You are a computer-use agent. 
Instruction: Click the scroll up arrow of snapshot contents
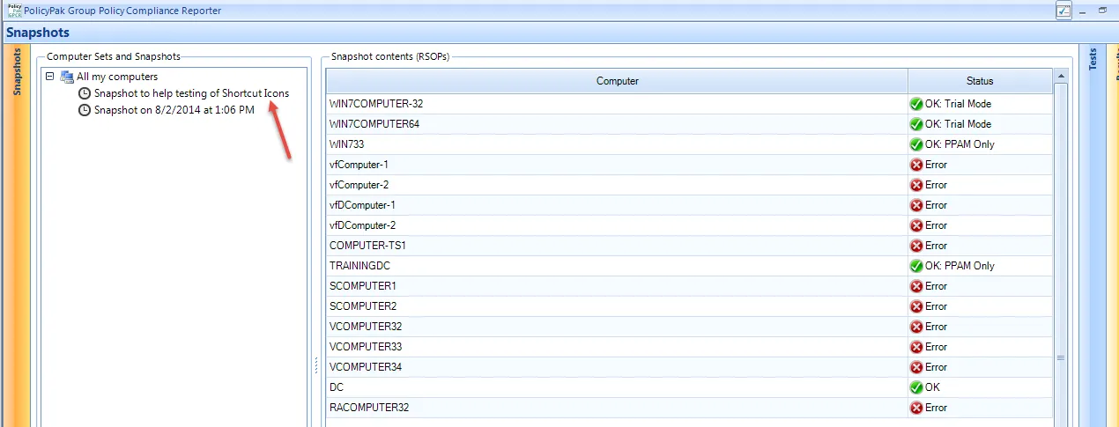[1061, 77]
